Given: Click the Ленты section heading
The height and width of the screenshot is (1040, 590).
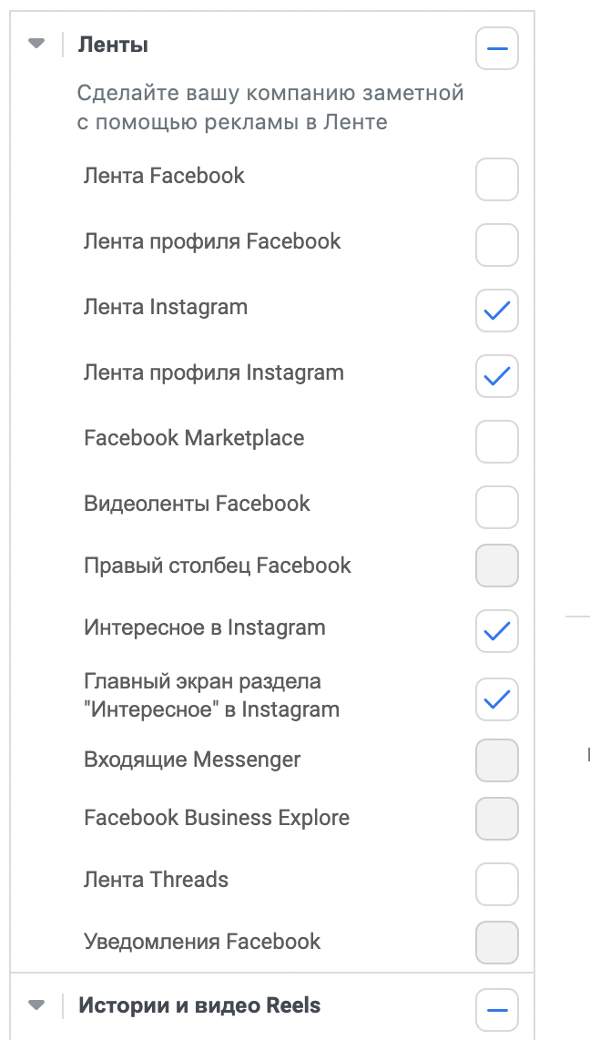Looking at the screenshot, I should [103, 43].
